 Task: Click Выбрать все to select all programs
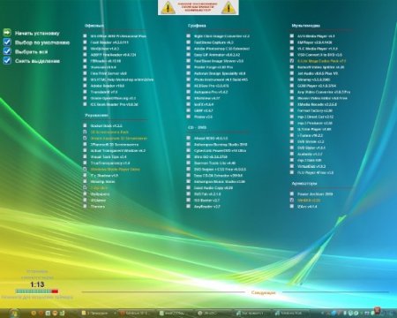click(x=32, y=52)
